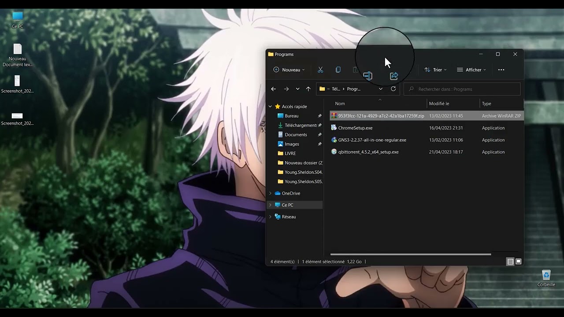
Task: Open recent locations chevron
Action: pos(297,89)
